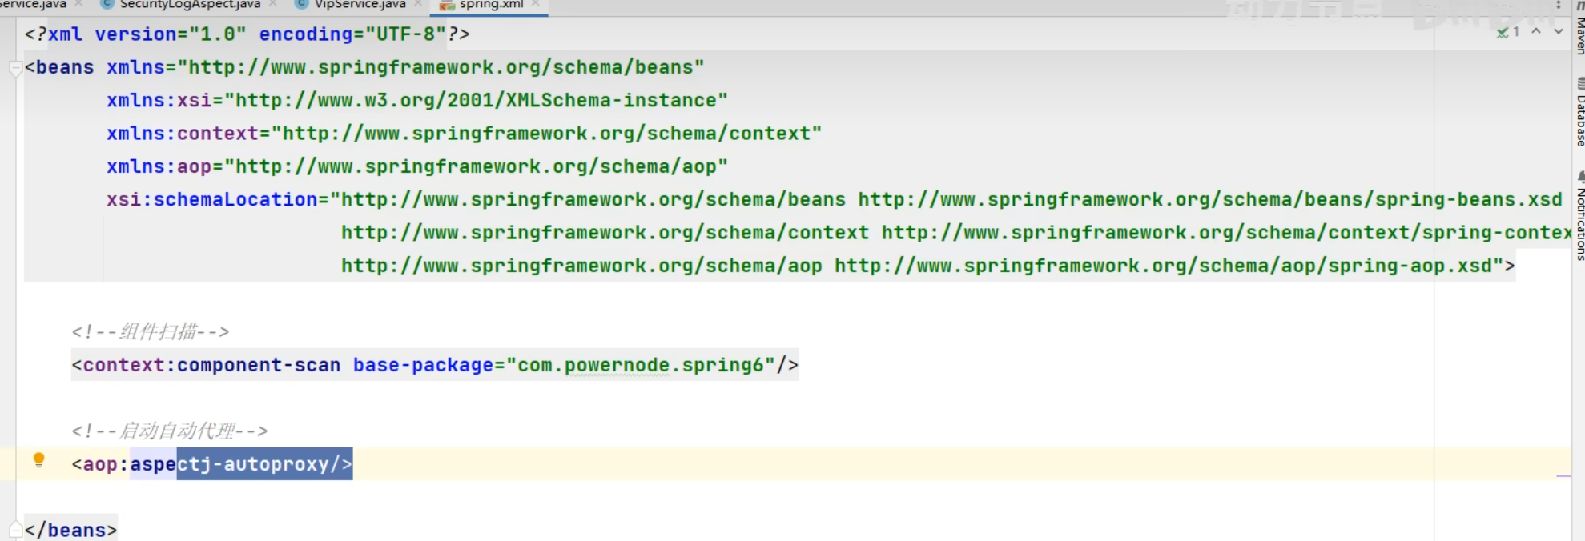Click the SecurityLogAspect.java class icon
This screenshot has height=541, width=1585.
[107, 5]
